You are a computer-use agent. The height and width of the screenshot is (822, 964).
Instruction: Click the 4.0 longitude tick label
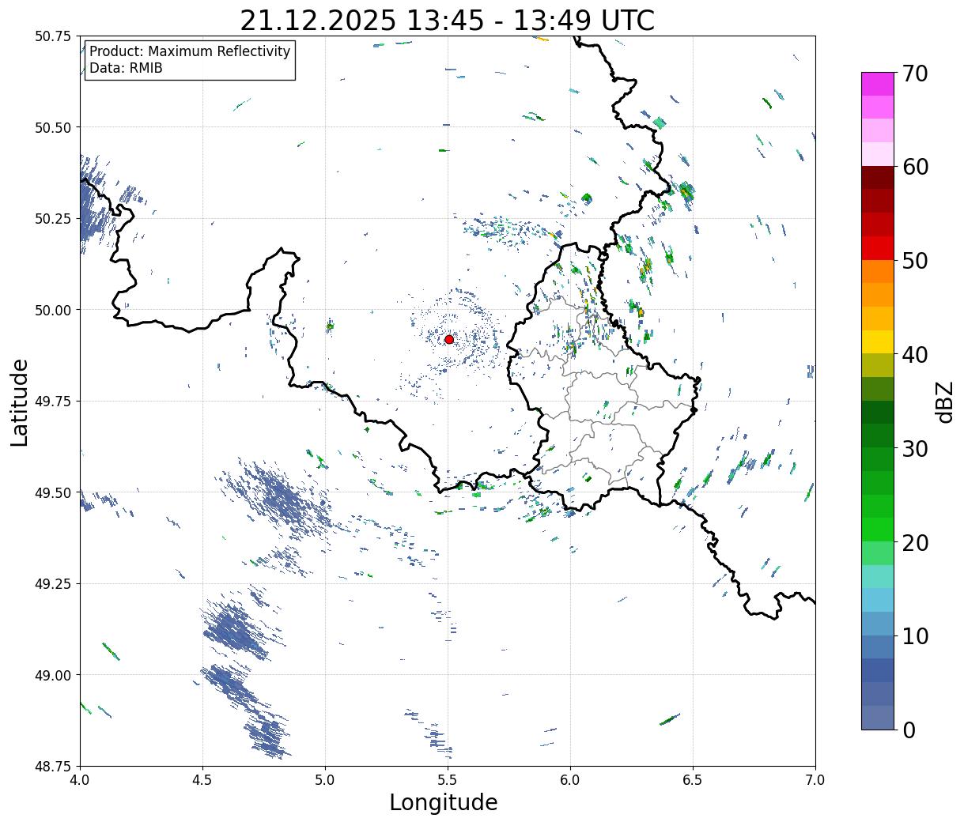click(x=80, y=780)
